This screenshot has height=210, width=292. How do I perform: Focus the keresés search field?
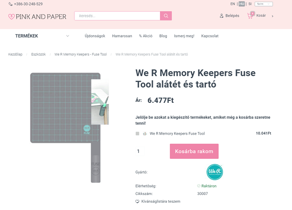click(x=117, y=16)
